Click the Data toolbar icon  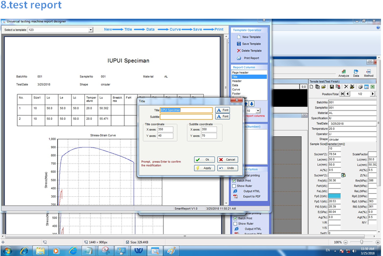coord(356,72)
